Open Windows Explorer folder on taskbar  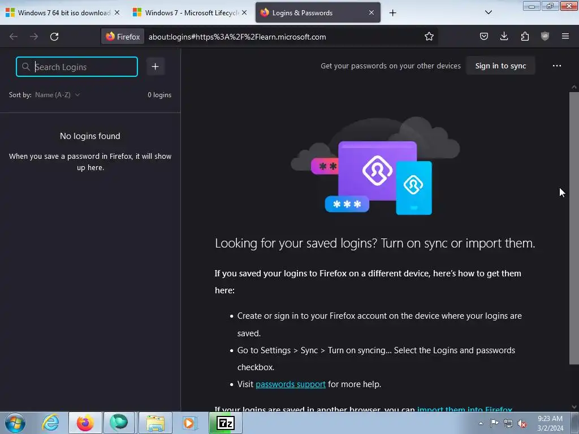[155, 423]
